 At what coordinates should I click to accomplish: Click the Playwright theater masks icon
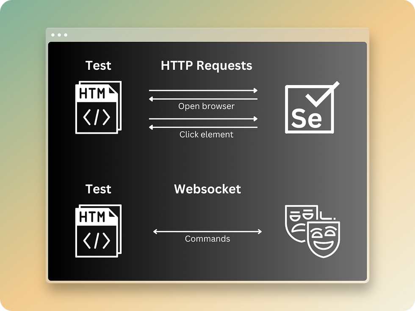313,231
